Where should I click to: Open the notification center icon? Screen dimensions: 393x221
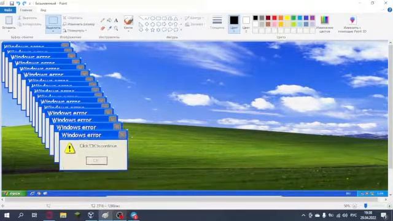(384, 215)
